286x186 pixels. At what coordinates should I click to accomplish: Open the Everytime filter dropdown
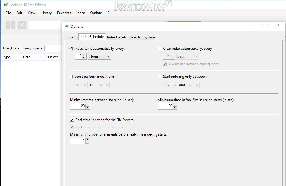click(33, 48)
